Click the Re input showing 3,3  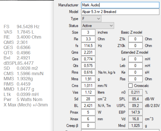pos(88,39)
